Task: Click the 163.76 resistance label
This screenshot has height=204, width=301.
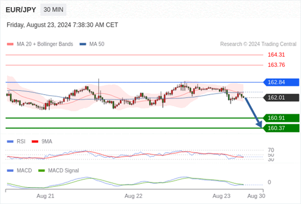Action: [277, 65]
